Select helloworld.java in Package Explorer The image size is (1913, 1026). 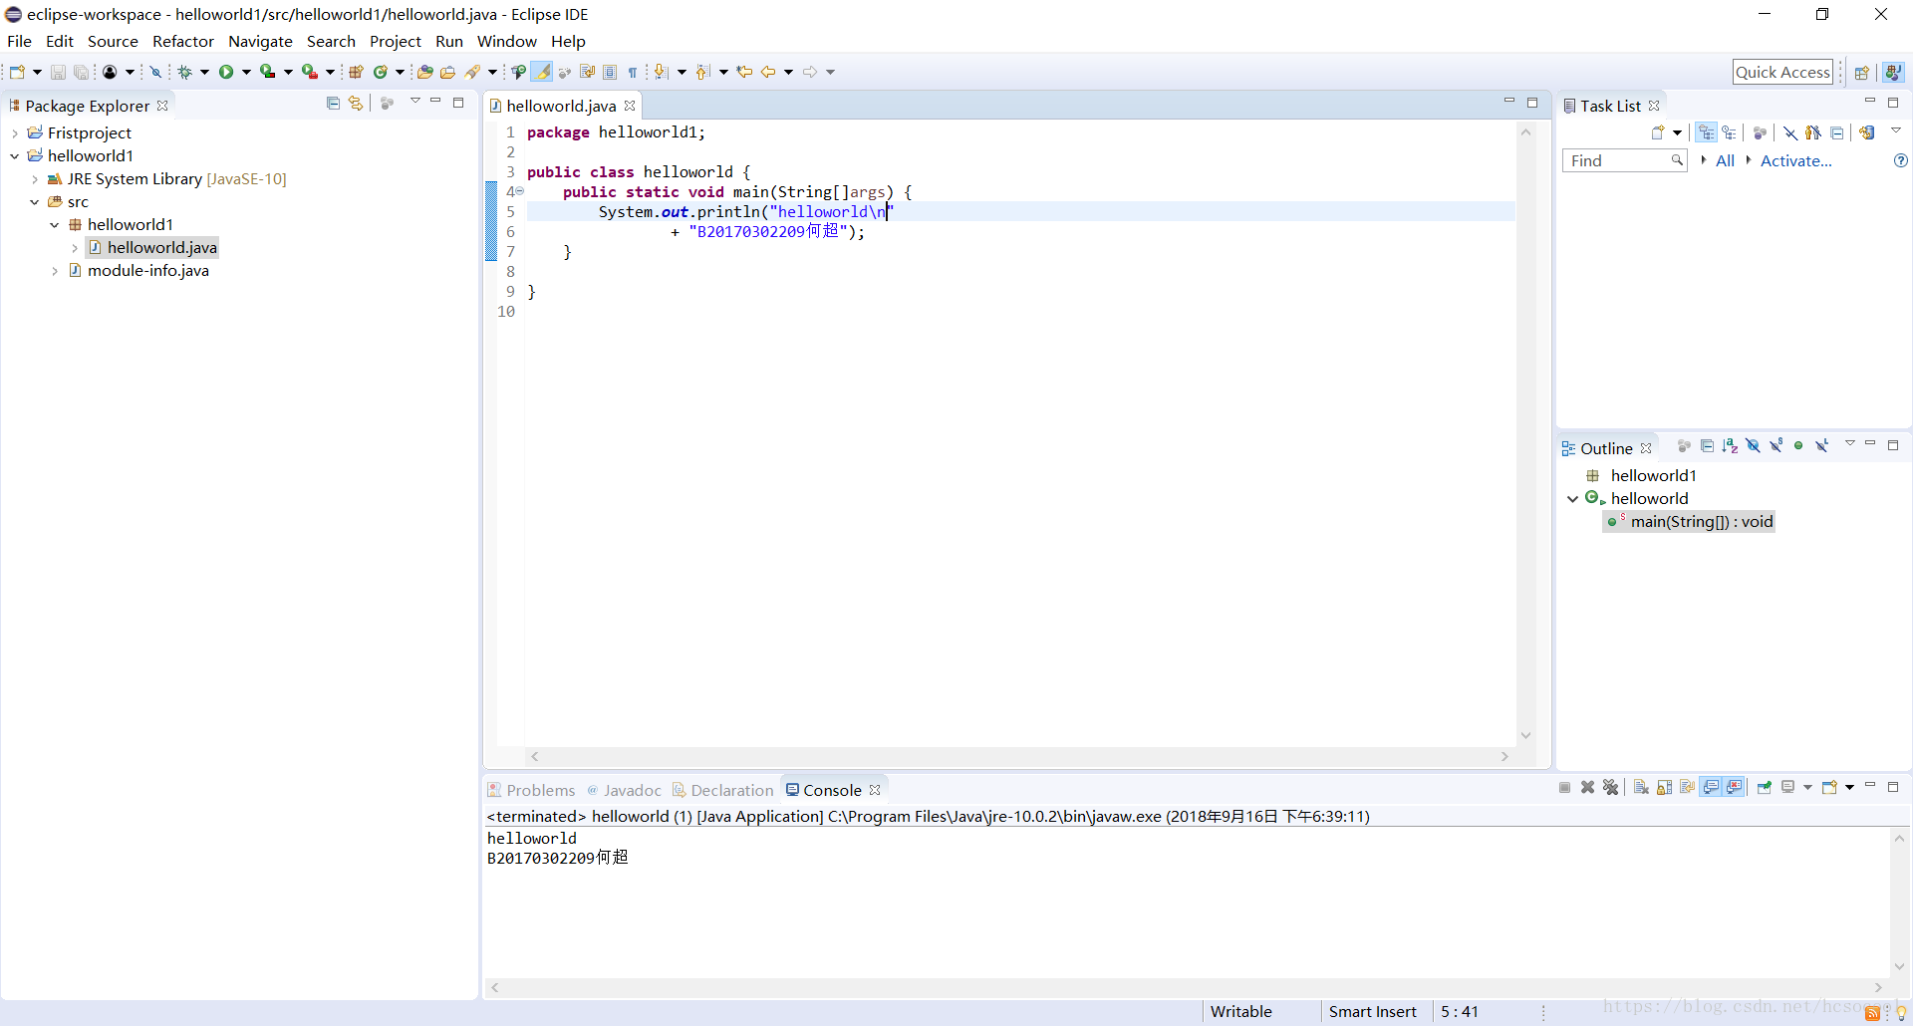pos(152,248)
